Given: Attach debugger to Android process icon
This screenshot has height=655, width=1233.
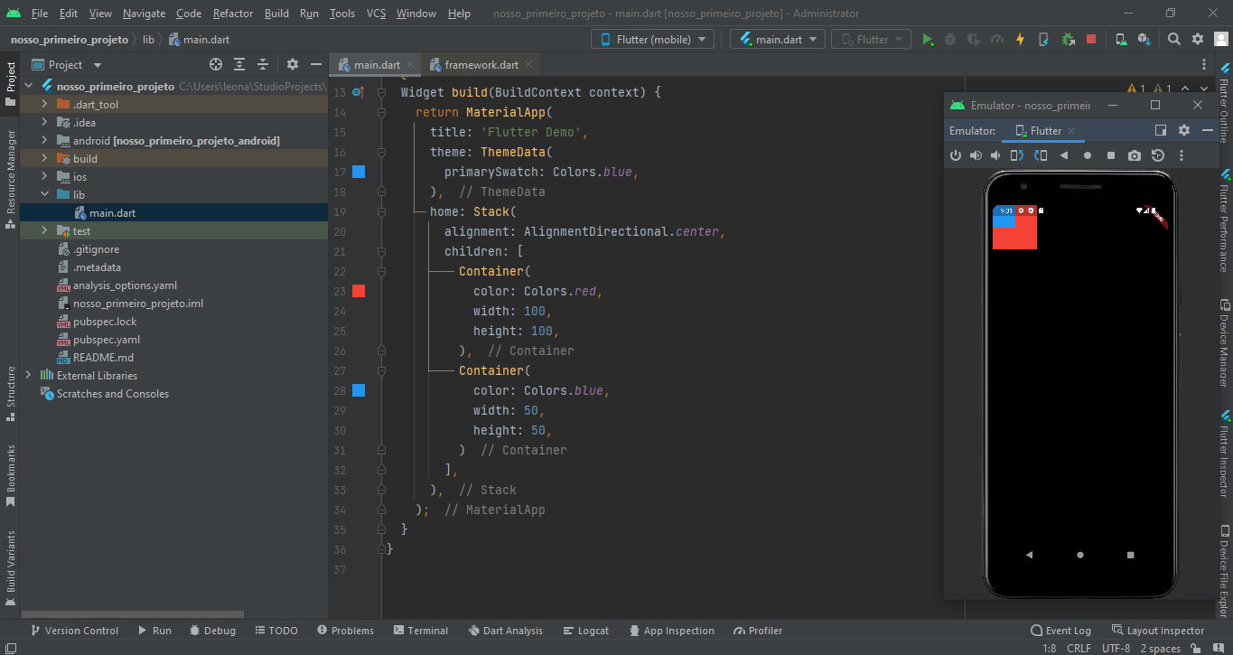Looking at the screenshot, I should [1068, 39].
